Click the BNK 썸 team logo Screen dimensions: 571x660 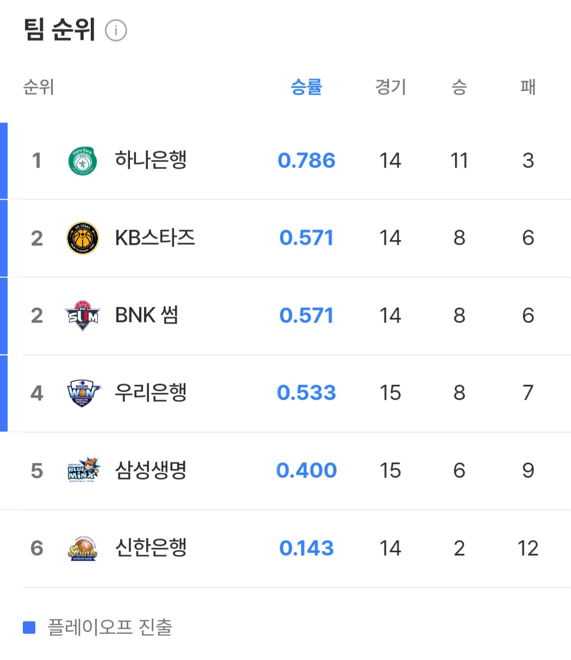(83, 315)
